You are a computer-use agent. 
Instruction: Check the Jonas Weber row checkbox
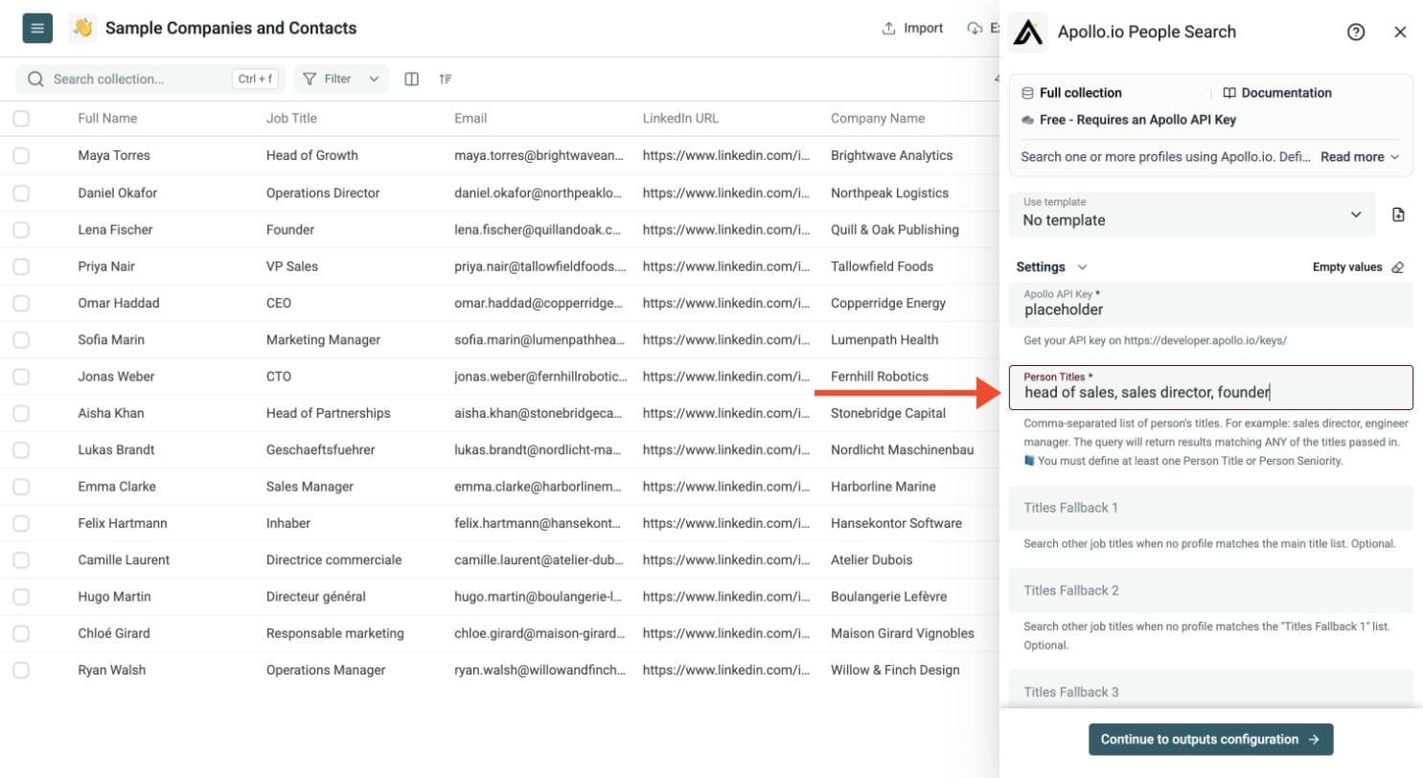click(21, 377)
